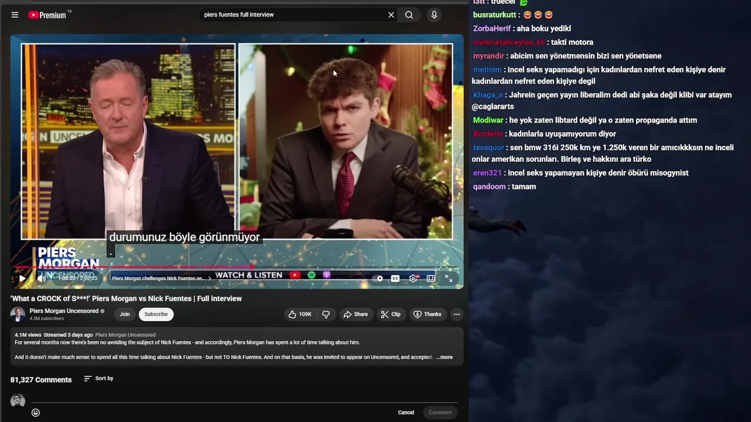
Task: Click chat username tesequor
Action: (x=488, y=147)
